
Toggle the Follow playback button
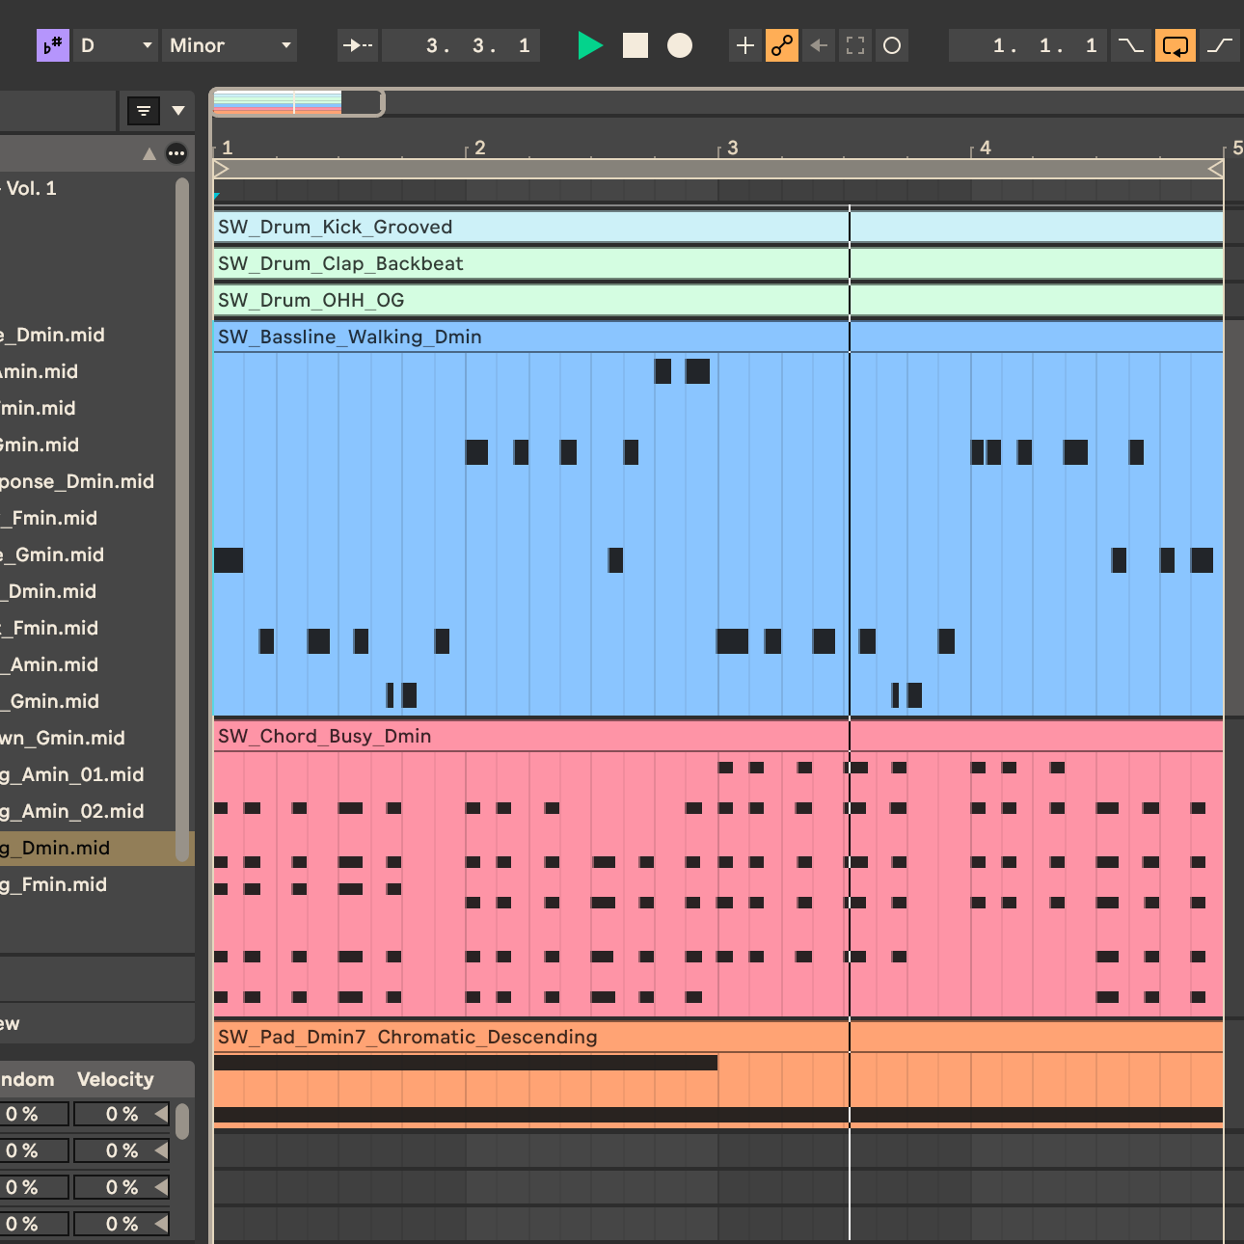click(357, 45)
